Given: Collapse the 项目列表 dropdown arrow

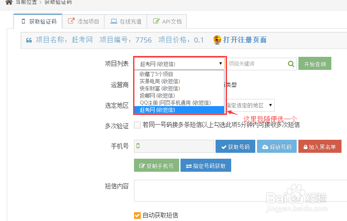Looking at the screenshot, I should point(221,64).
